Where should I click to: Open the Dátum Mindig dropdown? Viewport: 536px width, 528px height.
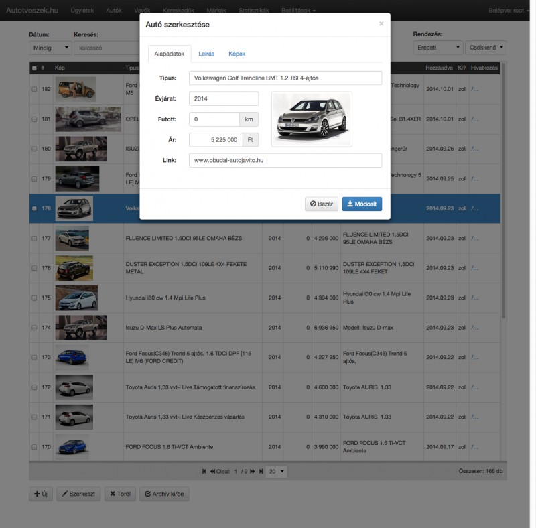click(50, 48)
